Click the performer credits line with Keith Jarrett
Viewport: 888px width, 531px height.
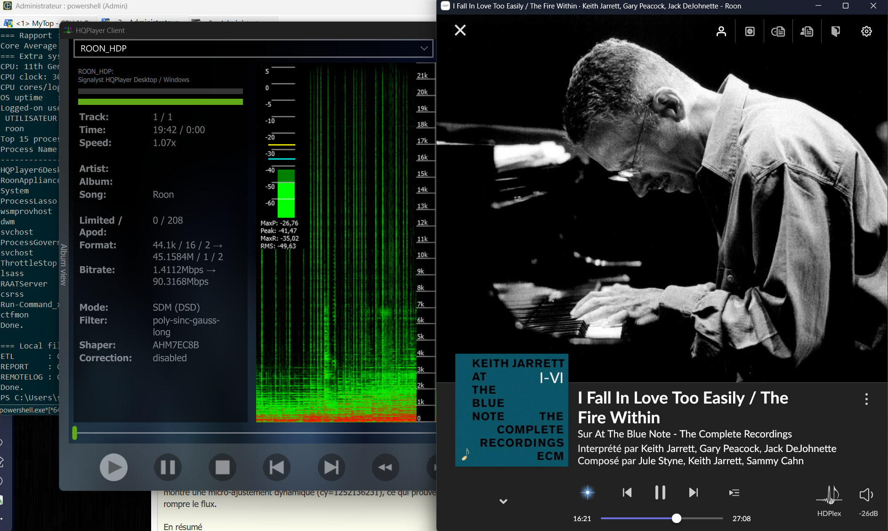pos(707,449)
